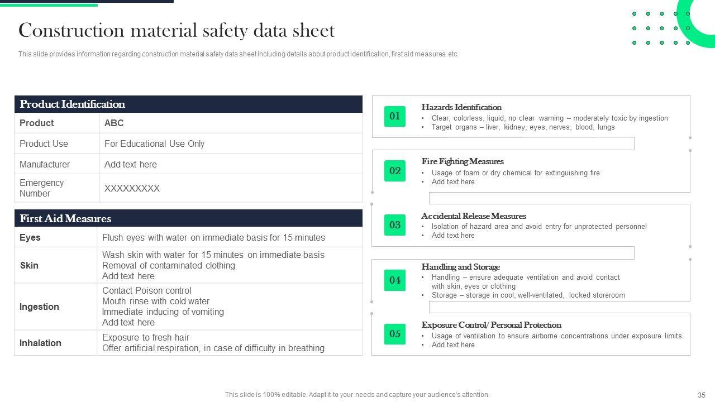Screen dimensions: 715x402
Task: Click the Handling and Storage heading
Action: [x=460, y=267]
